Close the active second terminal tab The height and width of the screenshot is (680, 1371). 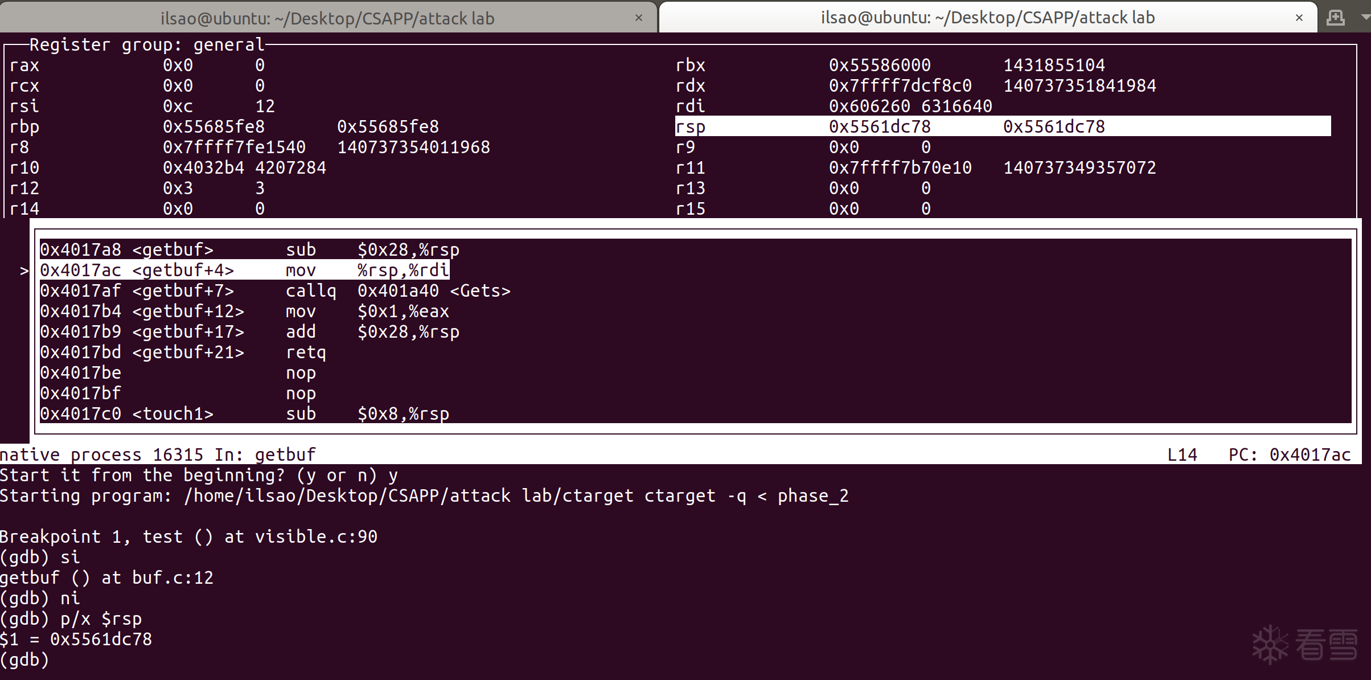(1299, 18)
